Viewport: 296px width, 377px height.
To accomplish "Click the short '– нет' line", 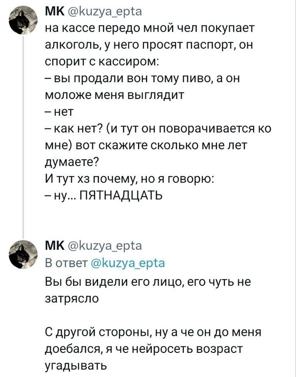I will tap(59, 112).
